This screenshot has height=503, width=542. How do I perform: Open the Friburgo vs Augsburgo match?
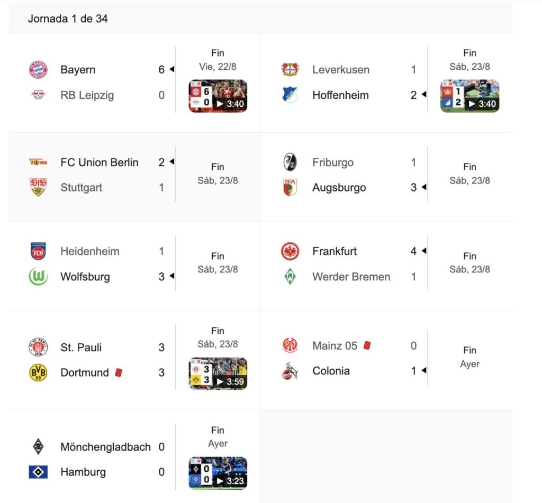[x=387, y=177]
